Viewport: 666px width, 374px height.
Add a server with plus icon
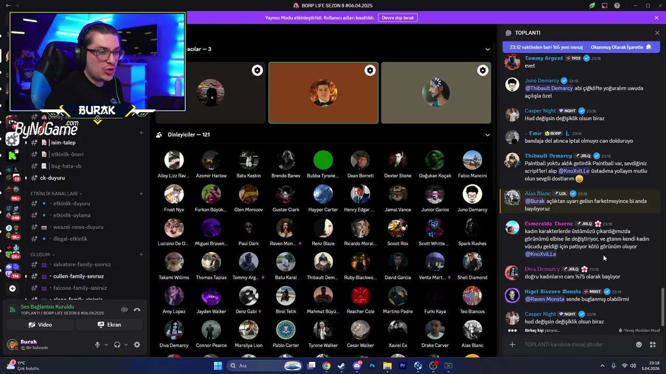coord(12,288)
